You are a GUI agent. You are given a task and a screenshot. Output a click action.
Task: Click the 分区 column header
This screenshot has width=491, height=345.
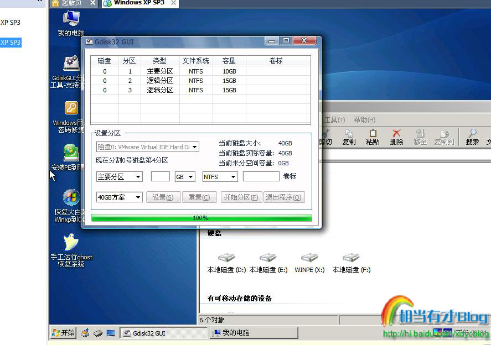(130, 61)
